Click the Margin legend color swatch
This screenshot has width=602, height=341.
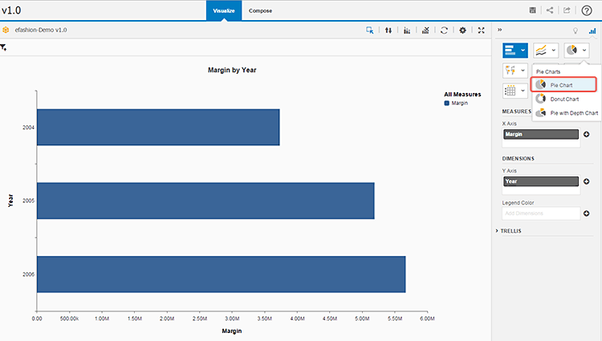pos(446,103)
